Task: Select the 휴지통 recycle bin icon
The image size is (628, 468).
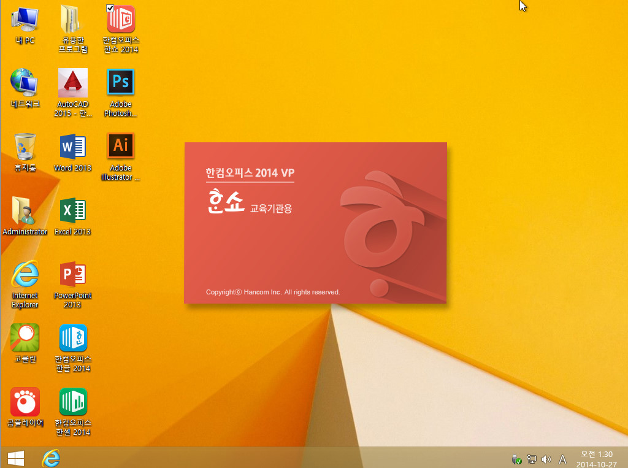Action: (25, 152)
